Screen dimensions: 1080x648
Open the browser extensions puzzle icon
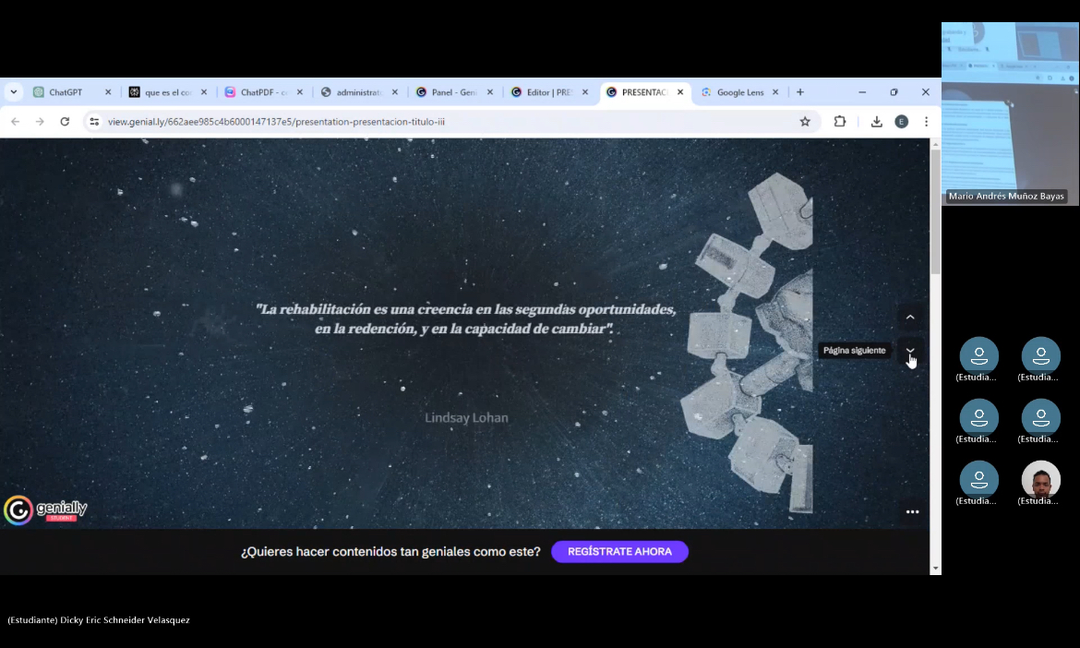(x=840, y=122)
